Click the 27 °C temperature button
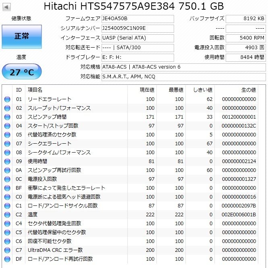 (21, 72)
